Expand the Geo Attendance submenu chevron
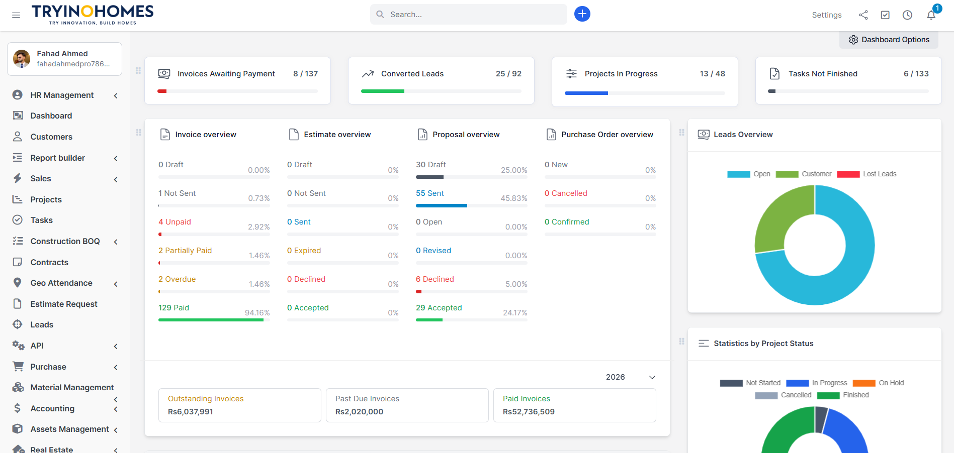The height and width of the screenshot is (453, 954). [116, 284]
